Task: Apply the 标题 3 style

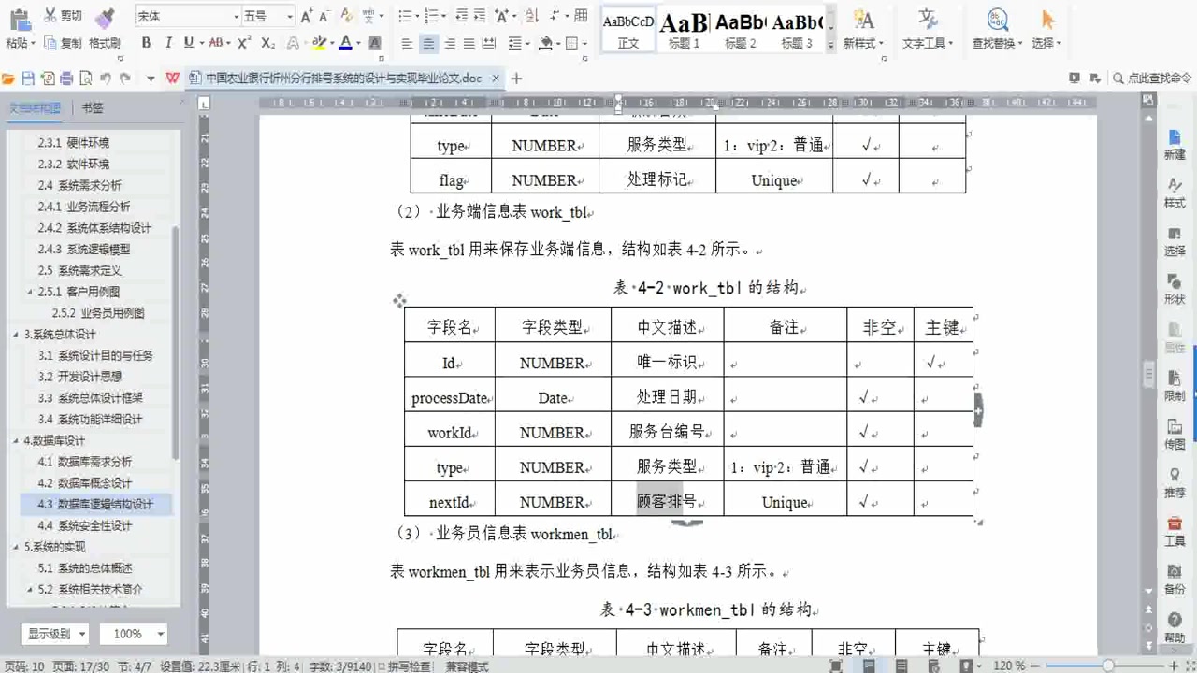Action: tap(797, 29)
